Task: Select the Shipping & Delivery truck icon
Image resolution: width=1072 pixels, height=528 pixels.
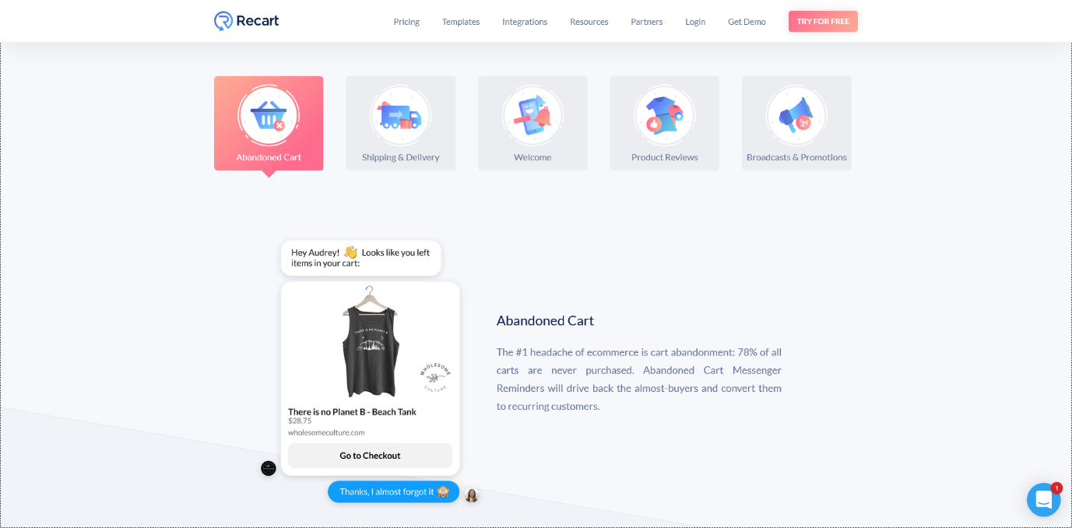Action: tap(400, 116)
